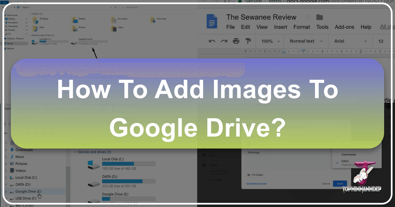Open the Insert menu

click(280, 27)
